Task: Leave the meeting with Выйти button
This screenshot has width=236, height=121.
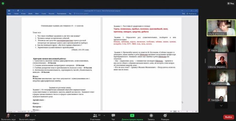Action: click(229, 117)
